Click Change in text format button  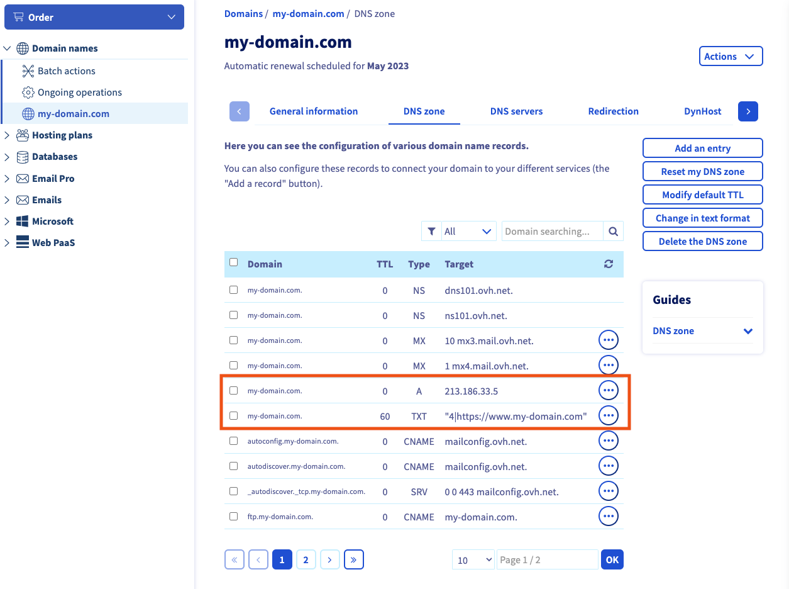click(702, 218)
